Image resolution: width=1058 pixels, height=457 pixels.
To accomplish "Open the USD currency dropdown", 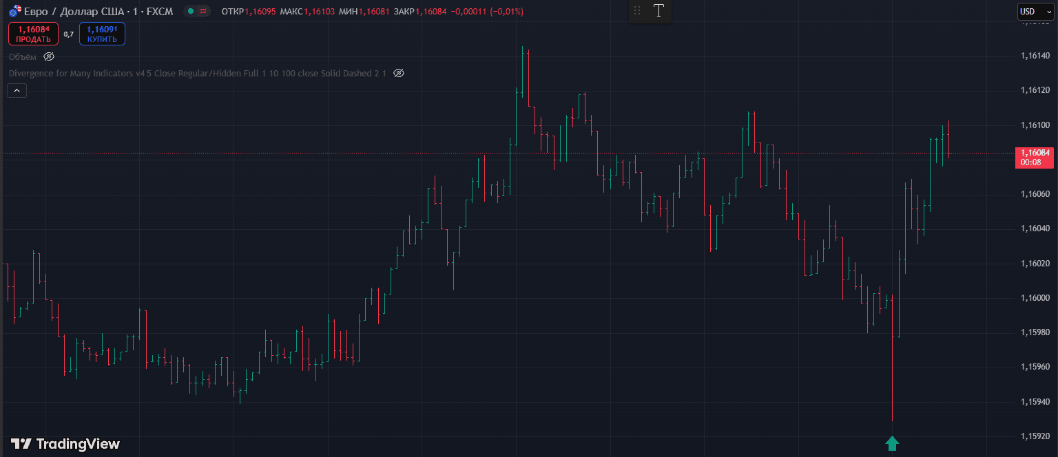I will click(1035, 12).
